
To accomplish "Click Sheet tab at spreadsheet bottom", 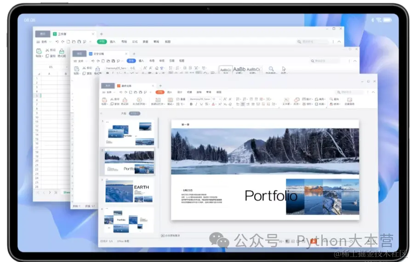I will point(67,192).
